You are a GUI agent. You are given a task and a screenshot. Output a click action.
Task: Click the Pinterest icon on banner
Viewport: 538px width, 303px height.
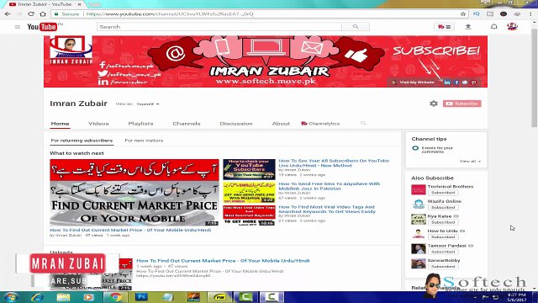474,82
